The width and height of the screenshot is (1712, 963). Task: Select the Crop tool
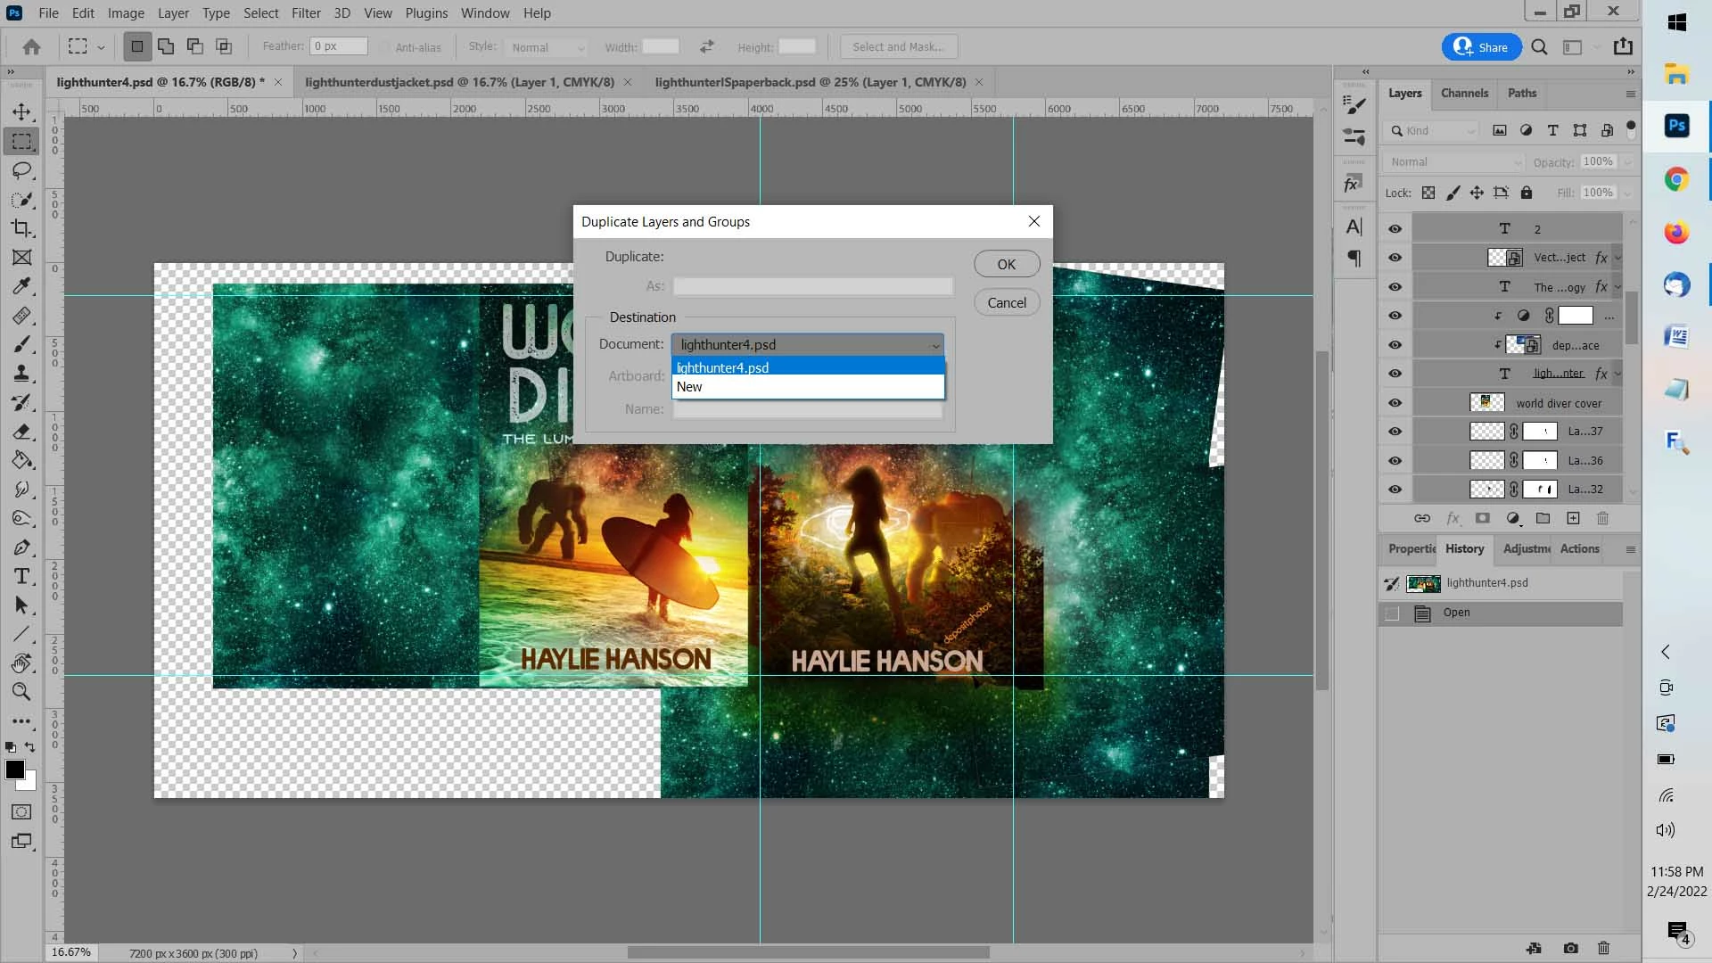(21, 228)
